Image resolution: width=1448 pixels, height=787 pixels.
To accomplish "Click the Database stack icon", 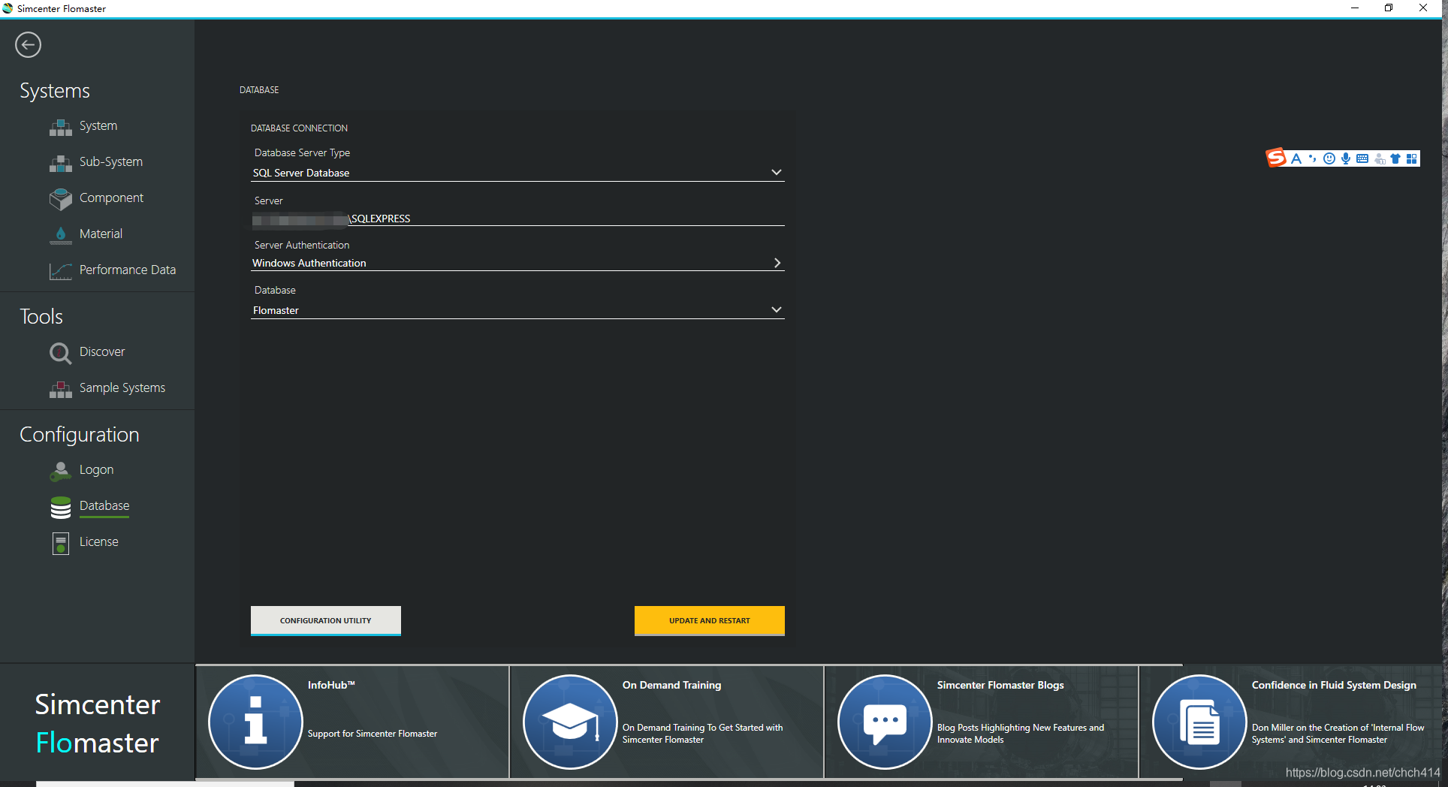I will click(x=61, y=507).
